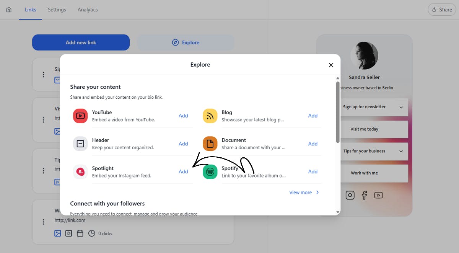Click the YouTube icon in profile preview

[x=378, y=195]
